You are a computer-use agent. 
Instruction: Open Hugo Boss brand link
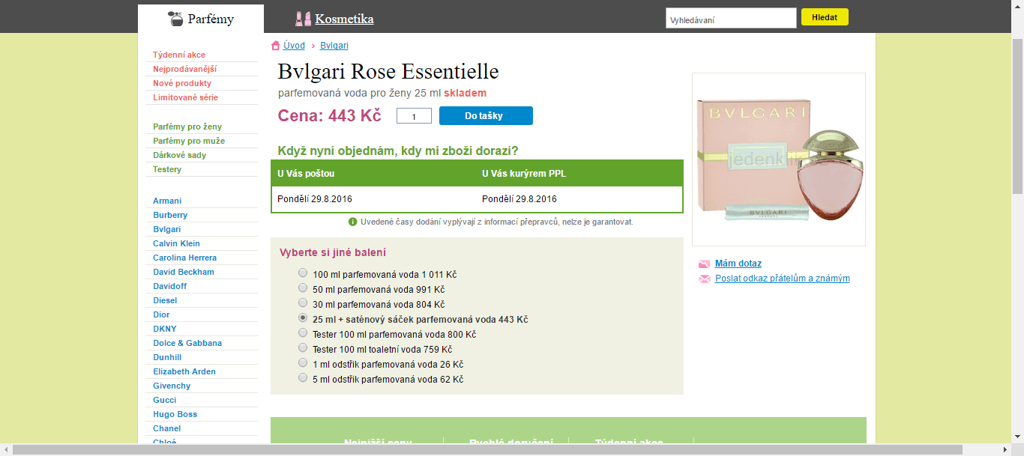coord(175,414)
